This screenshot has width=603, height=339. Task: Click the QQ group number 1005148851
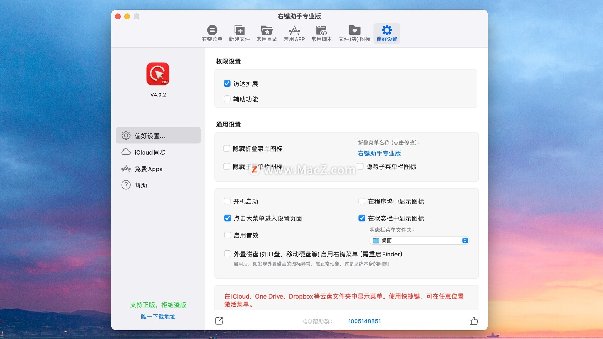[x=364, y=321]
